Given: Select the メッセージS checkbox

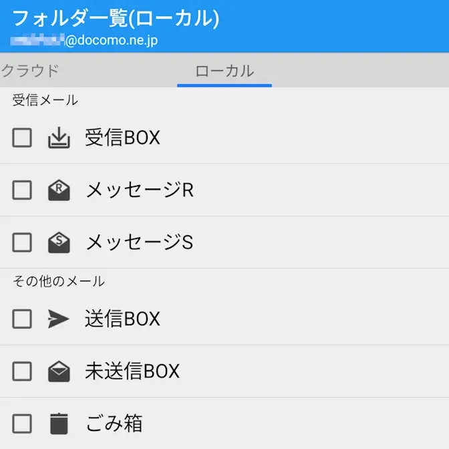Looking at the screenshot, I should [x=22, y=242].
